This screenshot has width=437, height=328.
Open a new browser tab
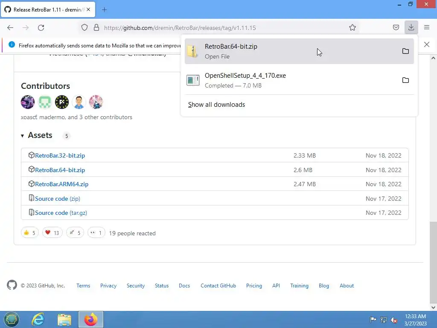(104, 10)
